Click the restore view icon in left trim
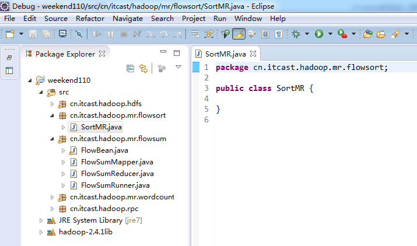This screenshot has width=417, height=246. (x=9, y=58)
